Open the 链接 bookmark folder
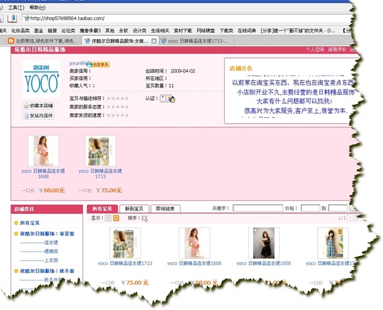The width and height of the screenshot is (383, 310). (x=52, y=31)
